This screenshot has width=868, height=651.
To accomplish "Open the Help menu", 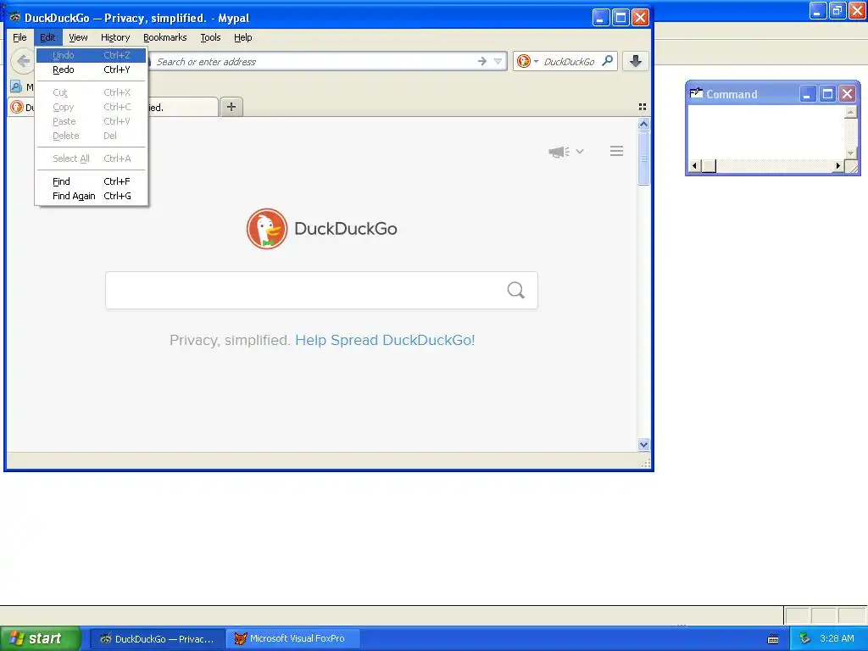I will point(243,37).
